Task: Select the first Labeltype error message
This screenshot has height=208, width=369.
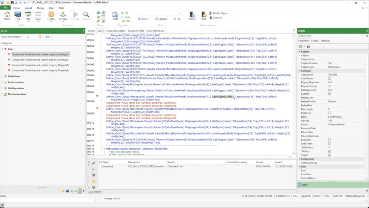Action: tap(40, 54)
